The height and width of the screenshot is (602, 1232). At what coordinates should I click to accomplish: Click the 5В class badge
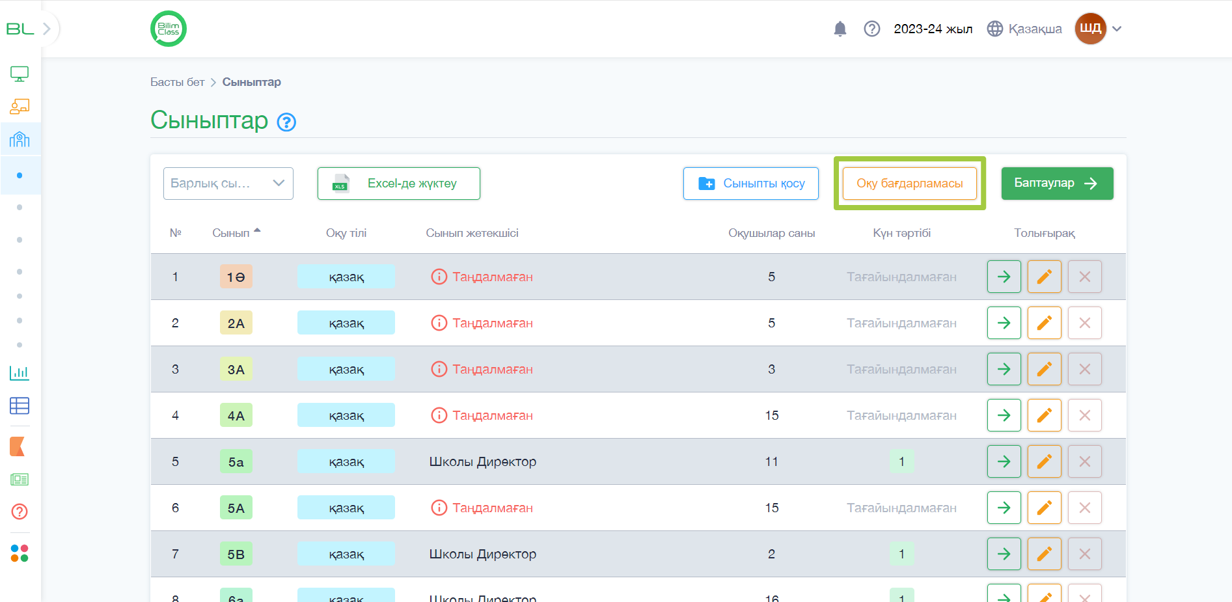click(x=236, y=554)
